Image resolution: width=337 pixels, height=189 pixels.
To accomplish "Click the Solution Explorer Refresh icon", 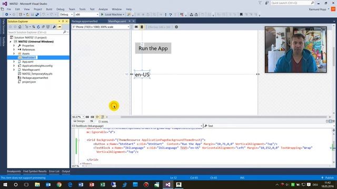I will coord(38,27).
